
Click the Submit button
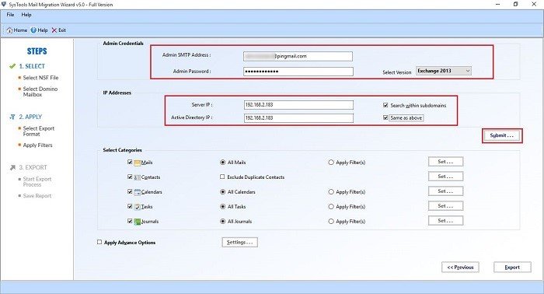click(x=502, y=135)
